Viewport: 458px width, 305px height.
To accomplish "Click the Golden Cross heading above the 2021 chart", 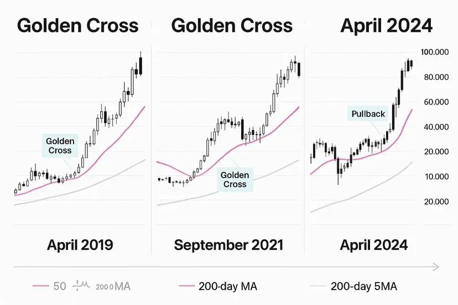I will pos(232,25).
